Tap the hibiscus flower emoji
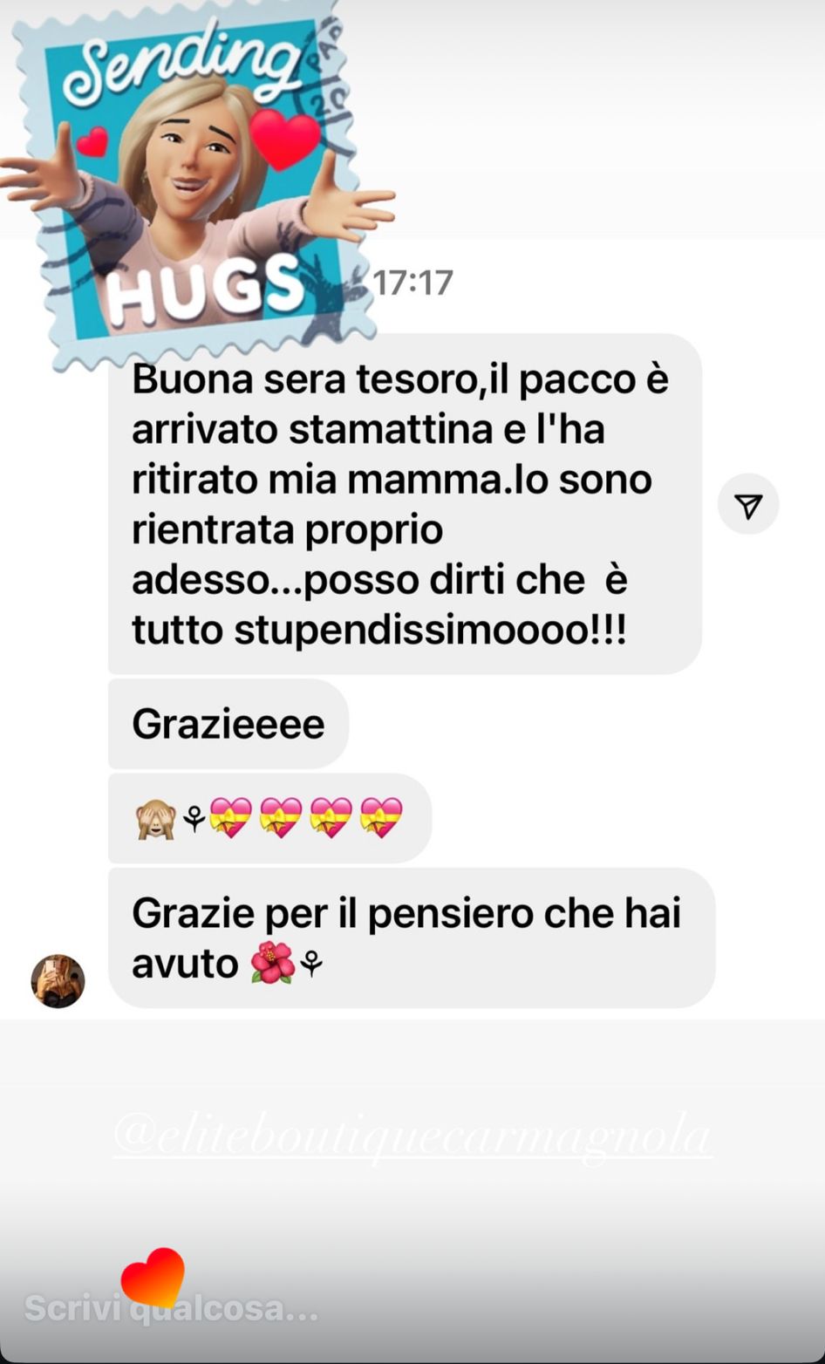825x1364 pixels. (x=272, y=964)
